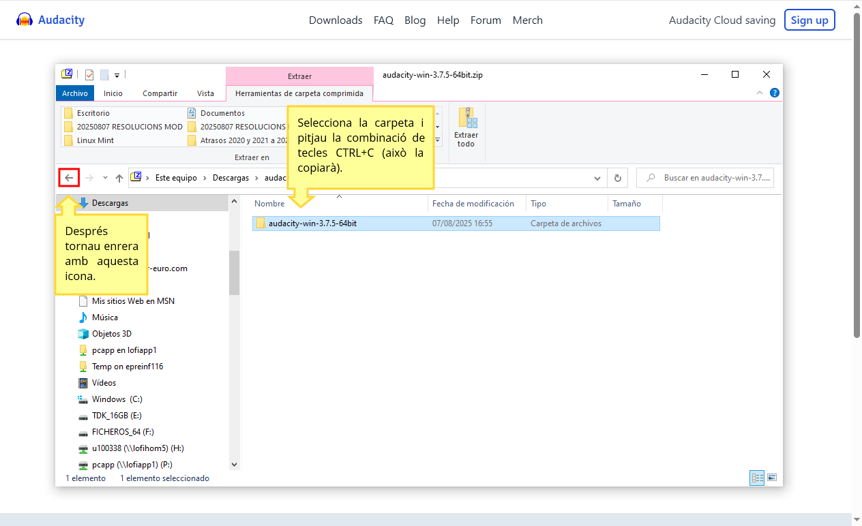Click the forward arrow in Explorer
The width and height of the screenshot is (862, 526).
point(89,178)
